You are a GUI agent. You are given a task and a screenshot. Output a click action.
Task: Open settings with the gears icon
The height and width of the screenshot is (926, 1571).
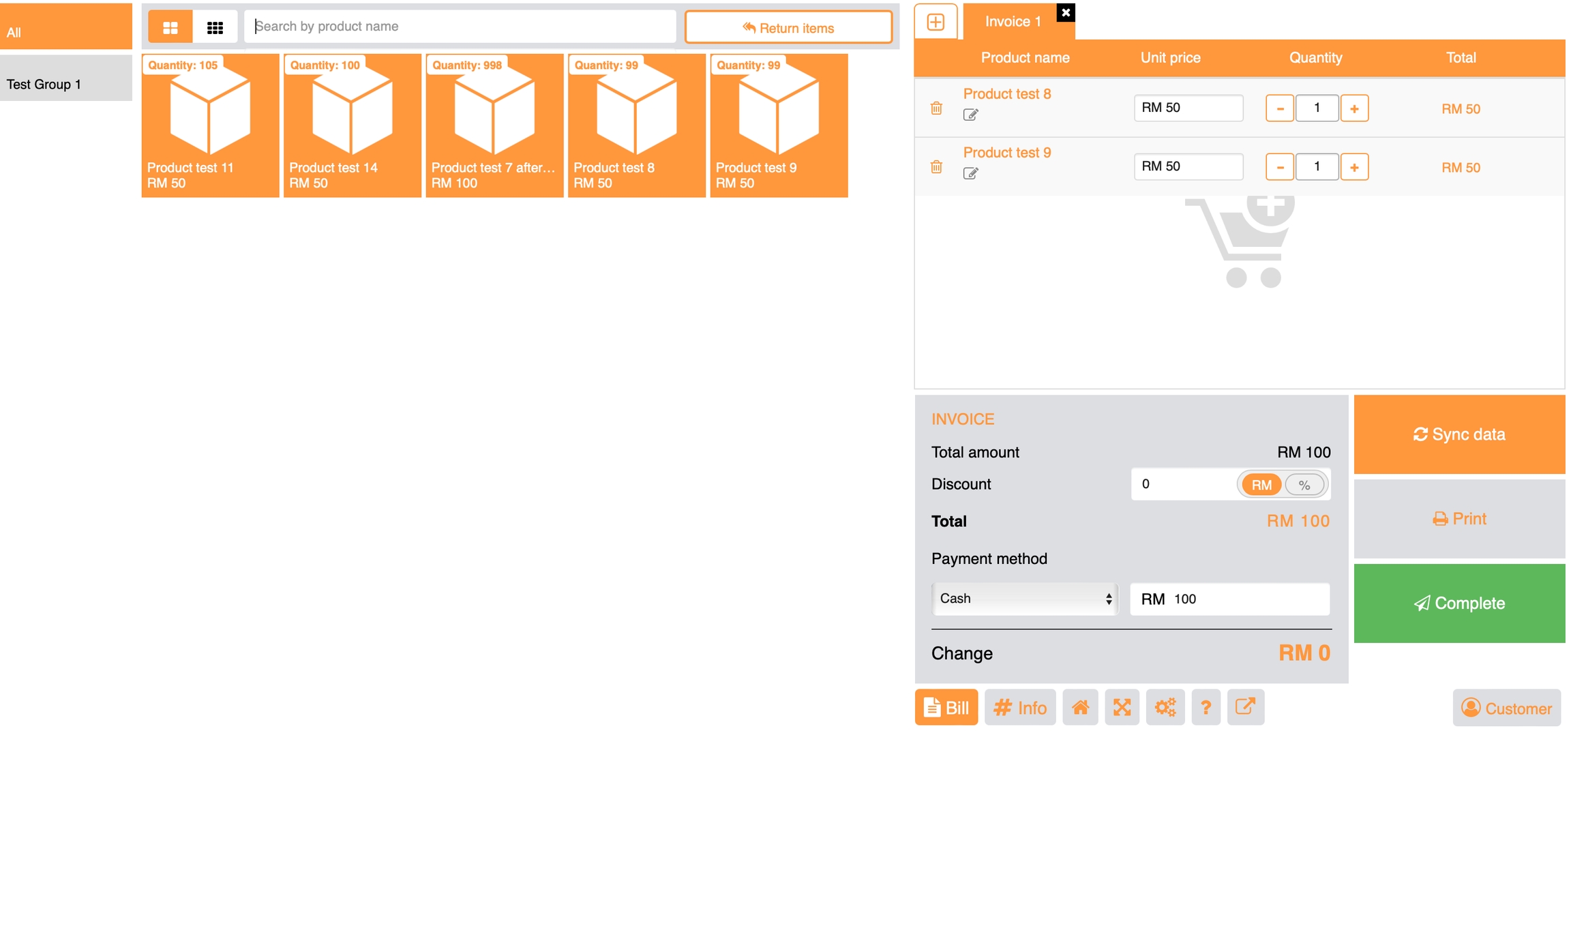click(x=1165, y=707)
